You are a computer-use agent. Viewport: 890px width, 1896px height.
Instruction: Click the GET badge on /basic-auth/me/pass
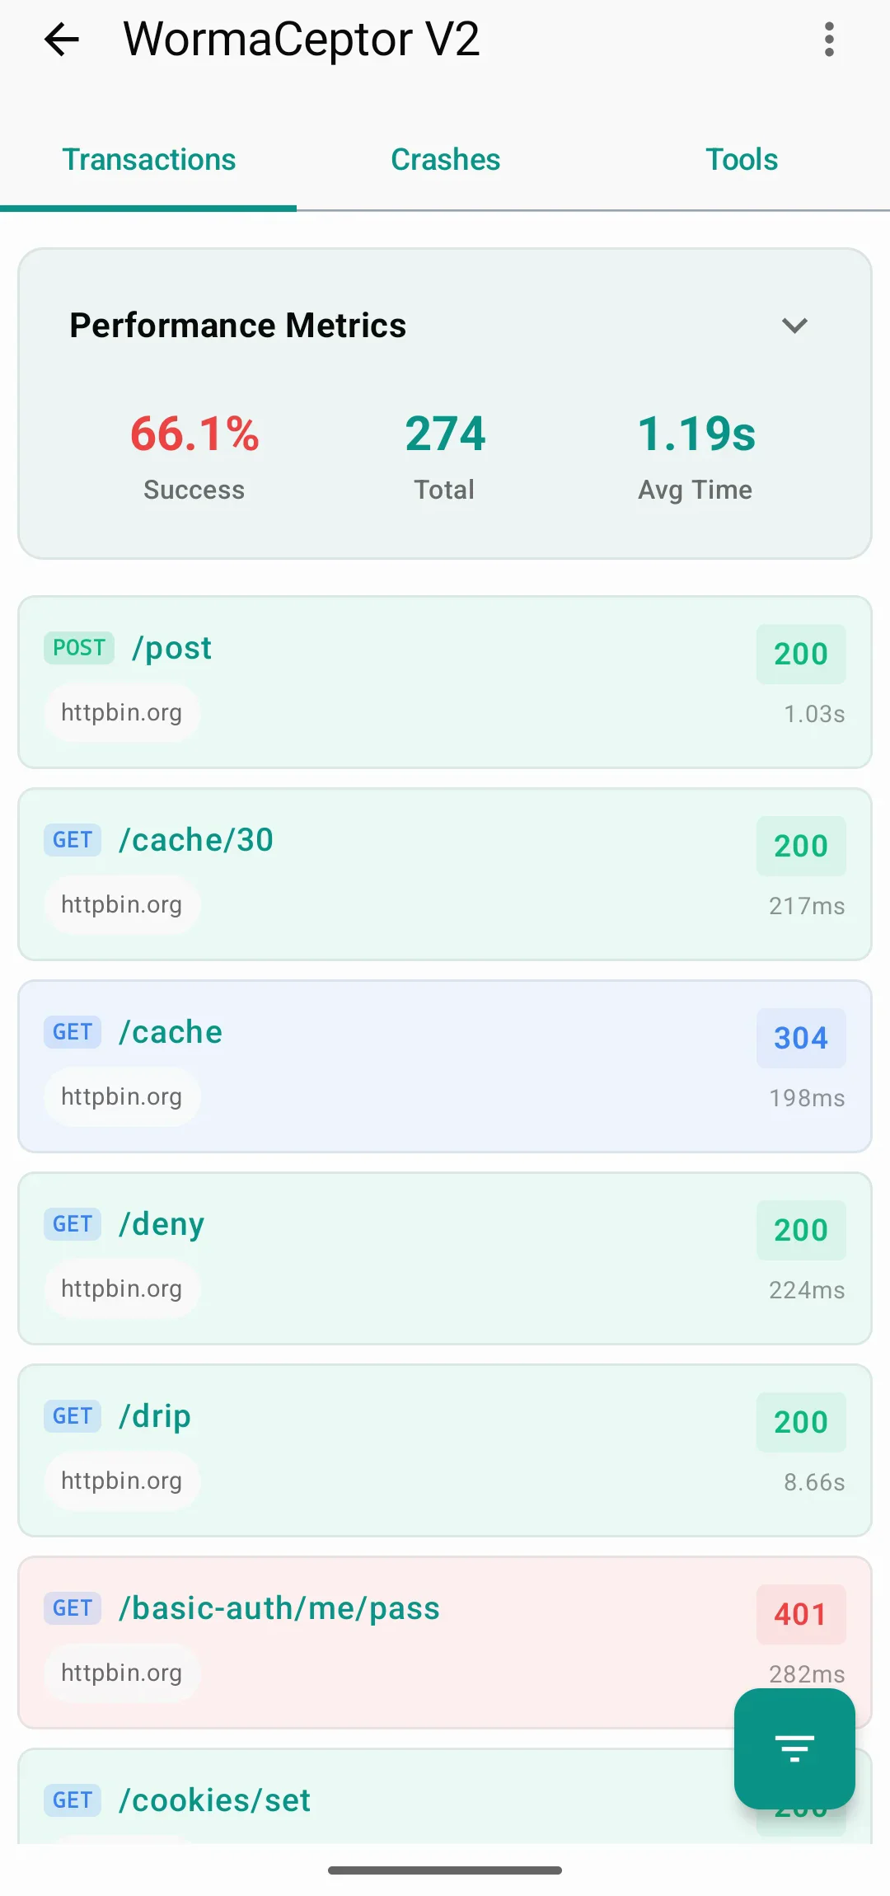[72, 1608]
